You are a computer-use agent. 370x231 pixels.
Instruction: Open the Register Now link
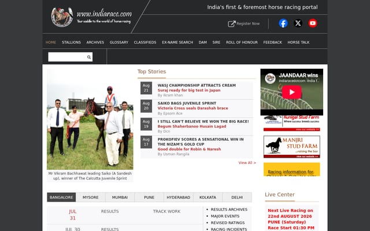(248, 24)
